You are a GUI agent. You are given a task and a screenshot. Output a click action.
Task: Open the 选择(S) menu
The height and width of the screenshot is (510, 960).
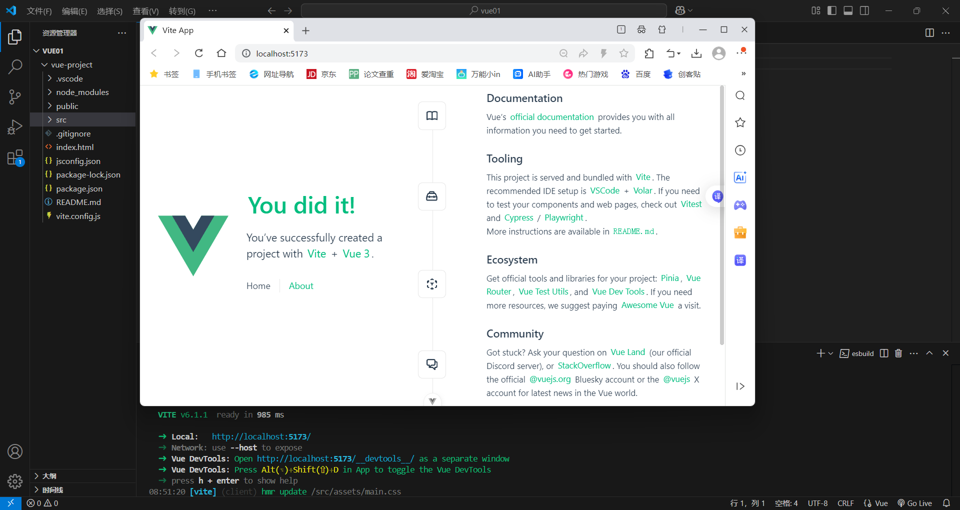click(109, 11)
